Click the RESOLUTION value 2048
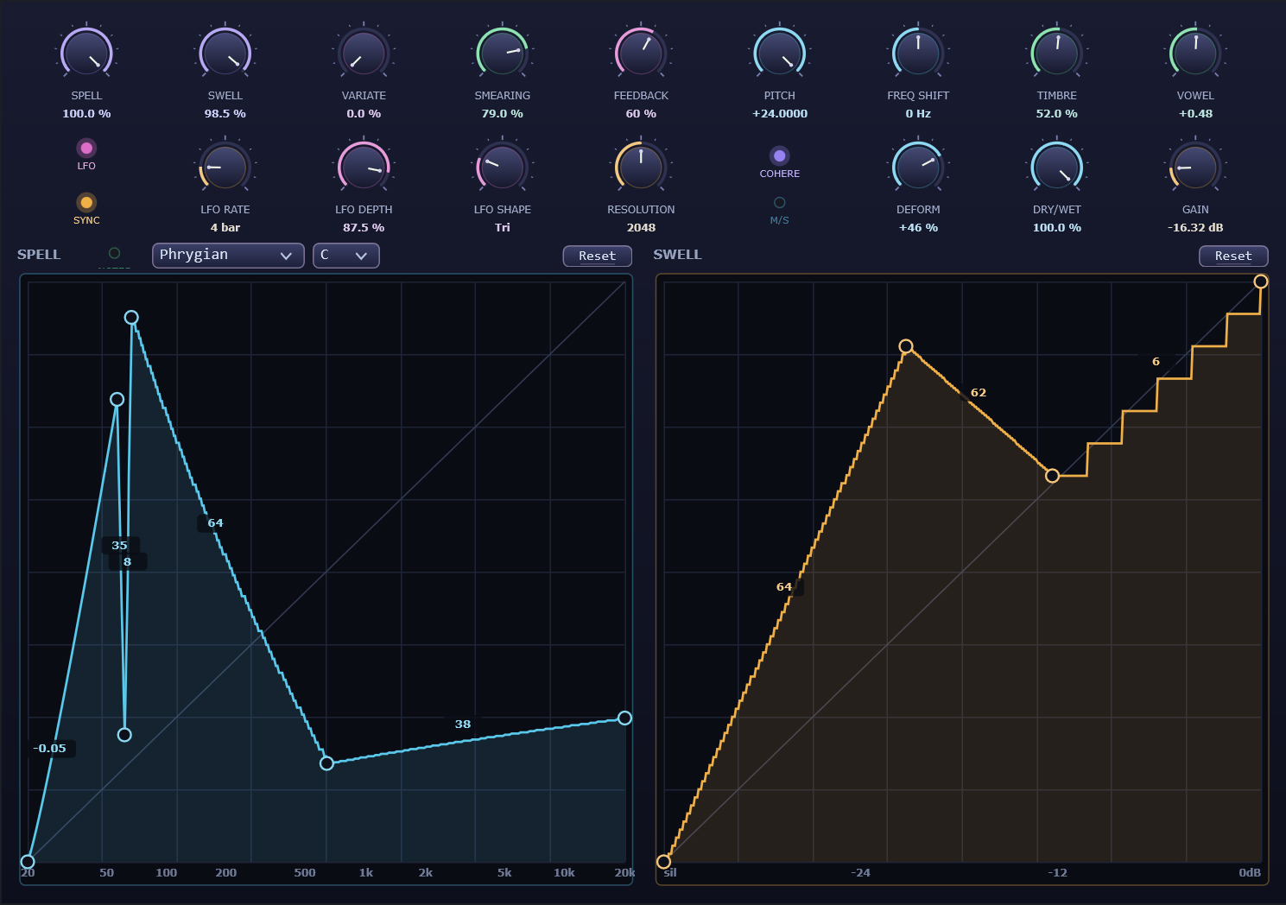The image size is (1286, 905). 641,228
